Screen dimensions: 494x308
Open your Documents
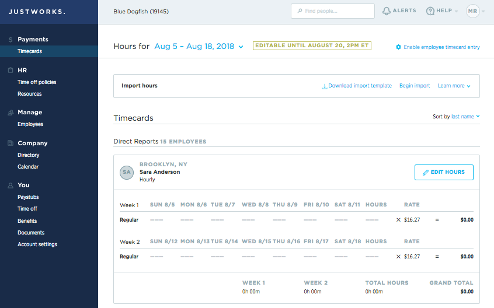pyautogui.click(x=31, y=233)
